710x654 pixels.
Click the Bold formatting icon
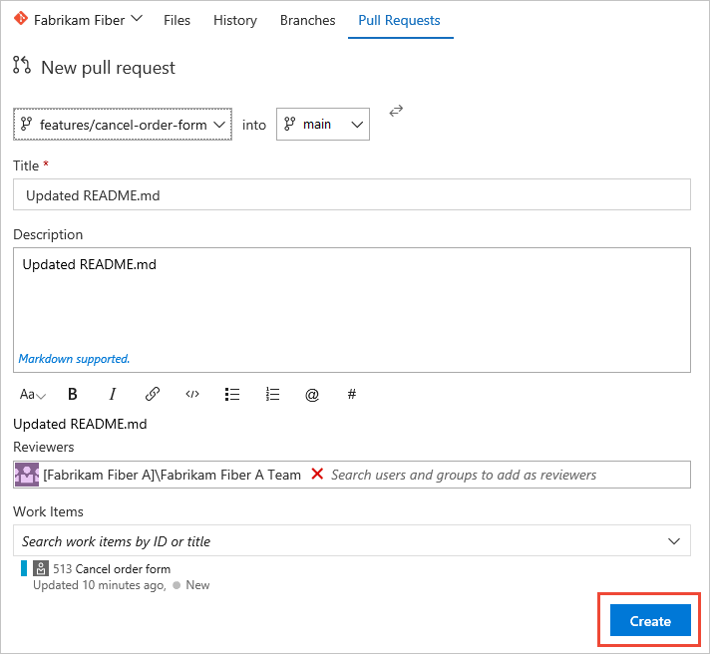pyautogui.click(x=72, y=394)
